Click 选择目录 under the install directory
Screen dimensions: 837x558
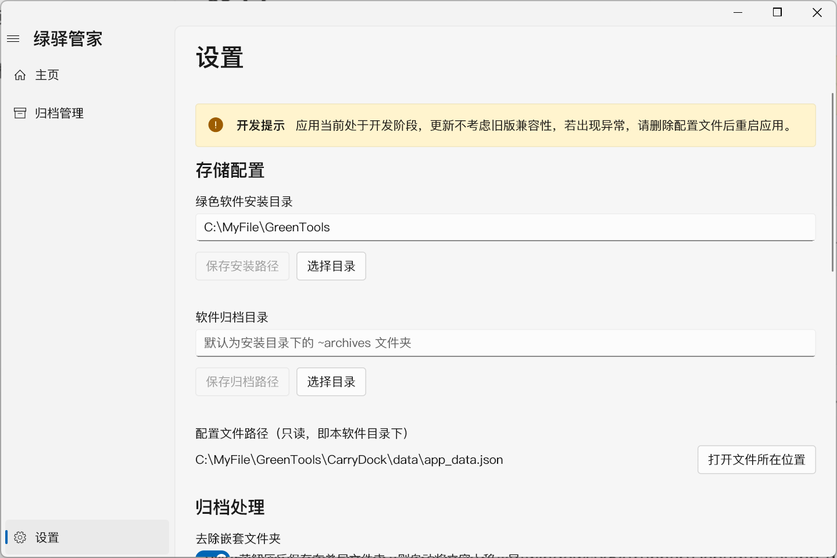coord(331,266)
